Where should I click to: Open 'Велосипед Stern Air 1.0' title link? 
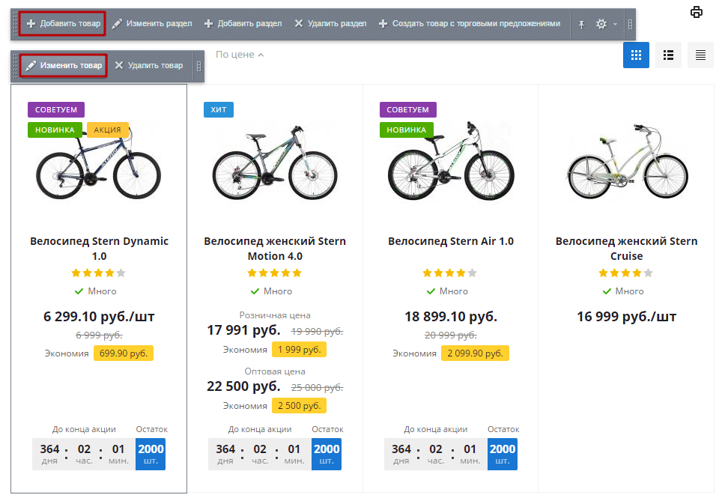pyautogui.click(x=451, y=241)
